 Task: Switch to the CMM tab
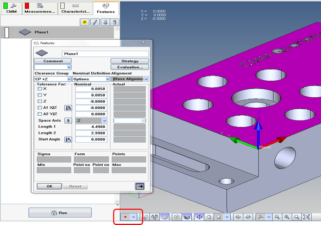[11, 8]
